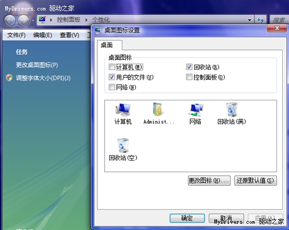Click the 更改图标(H)... button
The width and height of the screenshot is (289, 230).
(x=209, y=181)
